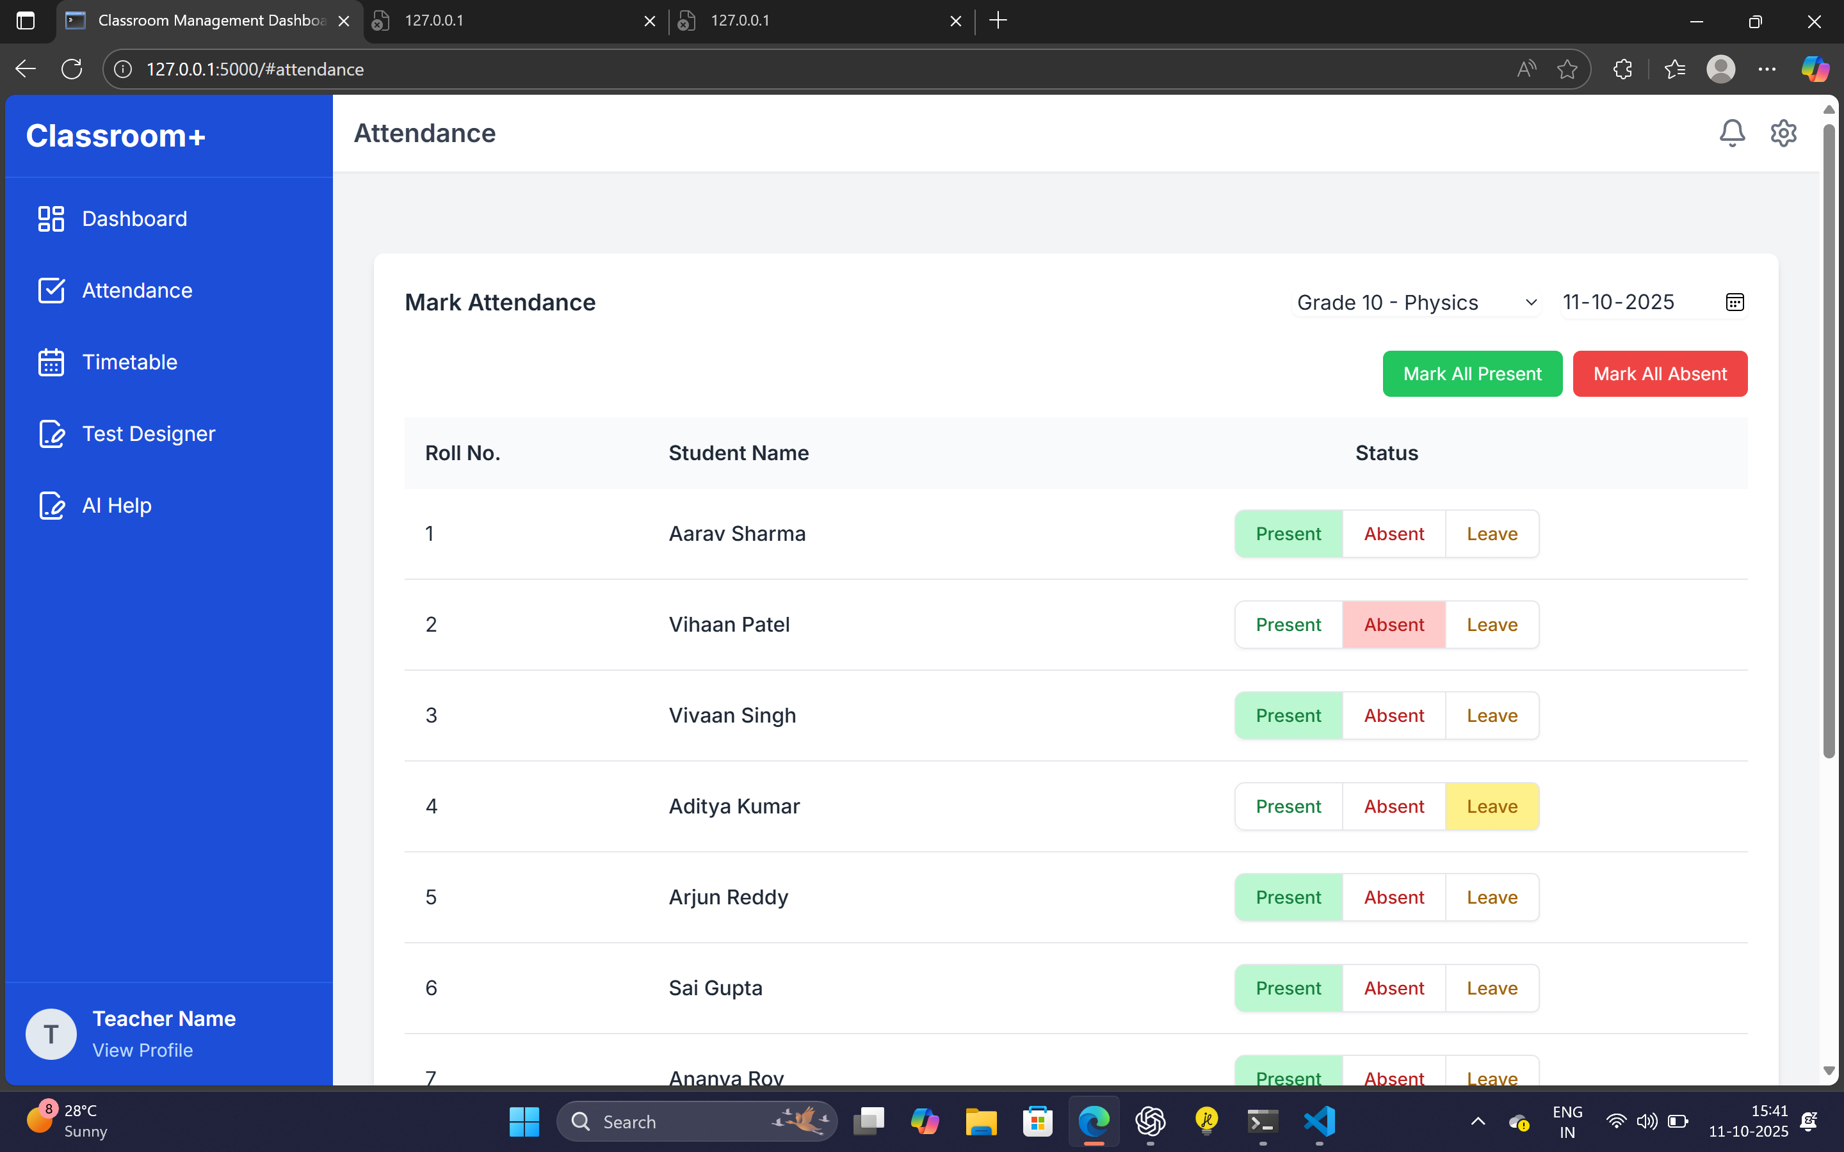Open the settings gear in header
This screenshot has height=1152, width=1844.
point(1783,133)
